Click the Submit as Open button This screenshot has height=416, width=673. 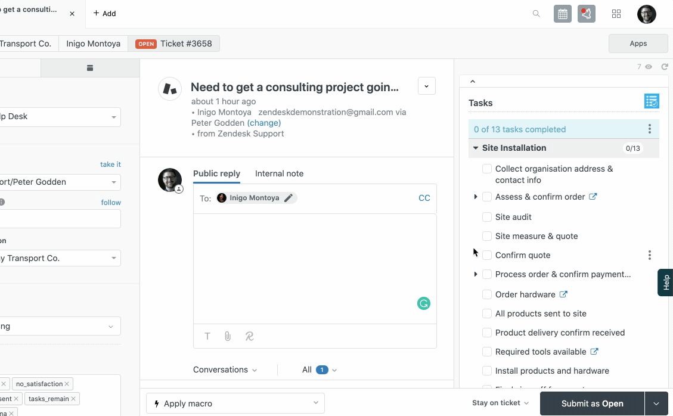[591, 403]
